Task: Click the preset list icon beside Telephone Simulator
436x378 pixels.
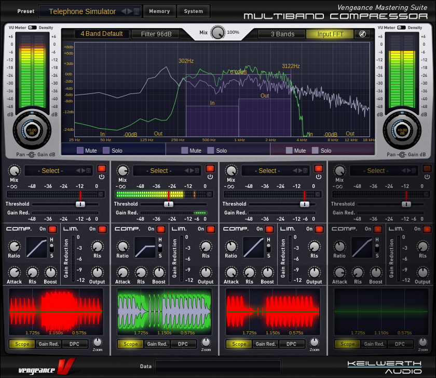Action: 137,11
